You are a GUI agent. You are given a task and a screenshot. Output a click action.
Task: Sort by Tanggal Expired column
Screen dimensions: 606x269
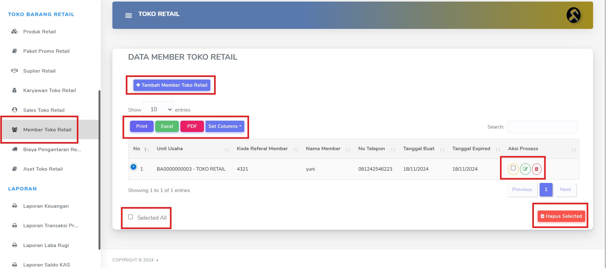click(498, 150)
